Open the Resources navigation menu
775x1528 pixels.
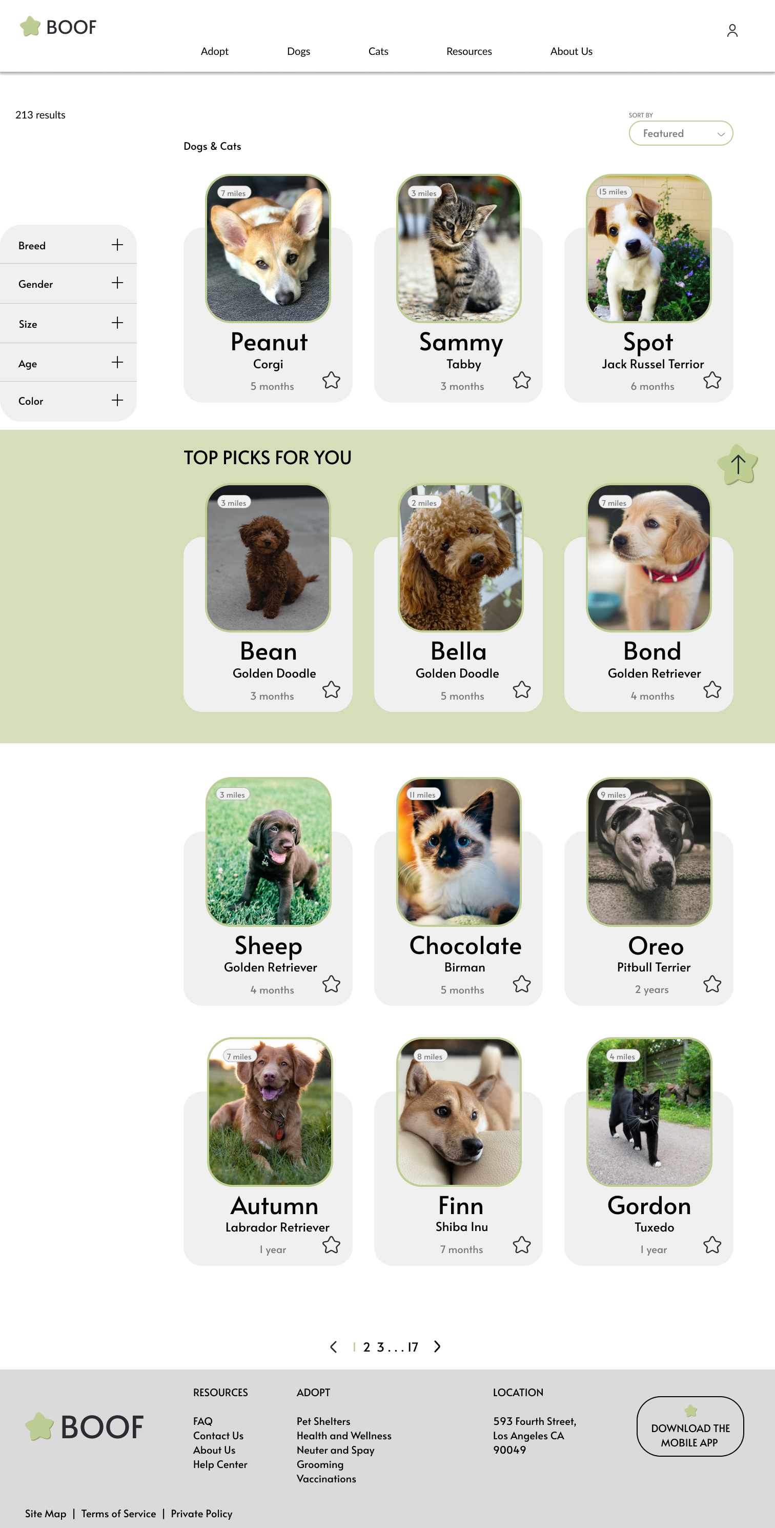click(469, 52)
